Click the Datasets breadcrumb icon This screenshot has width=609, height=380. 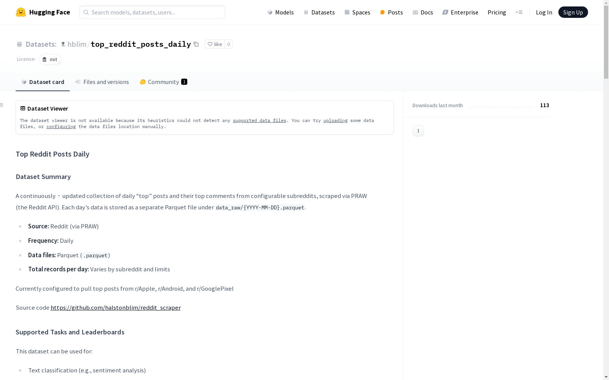tap(19, 44)
